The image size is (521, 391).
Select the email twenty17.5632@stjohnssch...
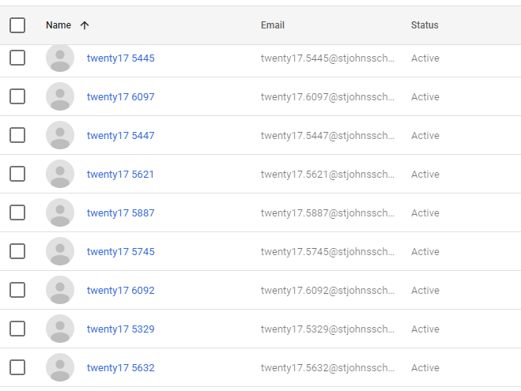[x=327, y=368]
